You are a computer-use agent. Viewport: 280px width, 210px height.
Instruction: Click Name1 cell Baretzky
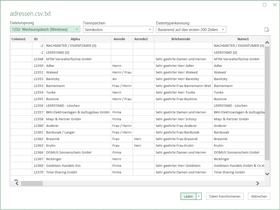pyautogui.click(x=239, y=79)
